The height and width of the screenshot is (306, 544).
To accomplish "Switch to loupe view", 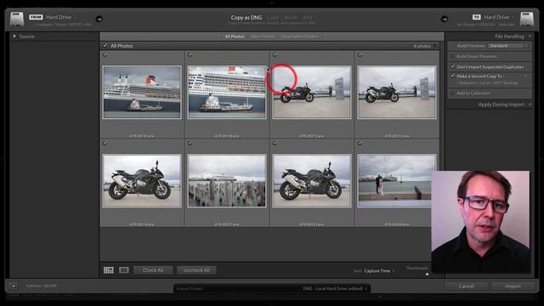I will point(124,270).
